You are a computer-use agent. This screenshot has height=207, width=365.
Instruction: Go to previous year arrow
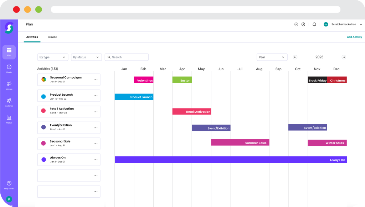pos(295,57)
